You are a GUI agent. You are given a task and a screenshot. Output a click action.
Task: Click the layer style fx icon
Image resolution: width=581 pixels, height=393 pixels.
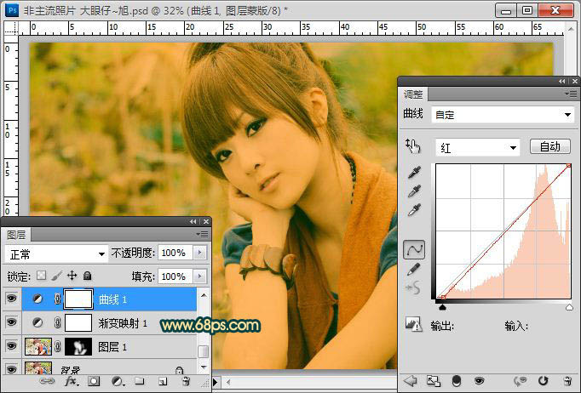[x=72, y=382]
